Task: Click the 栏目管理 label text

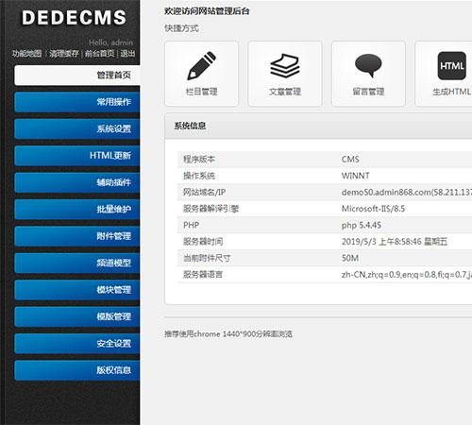Action: (201, 92)
